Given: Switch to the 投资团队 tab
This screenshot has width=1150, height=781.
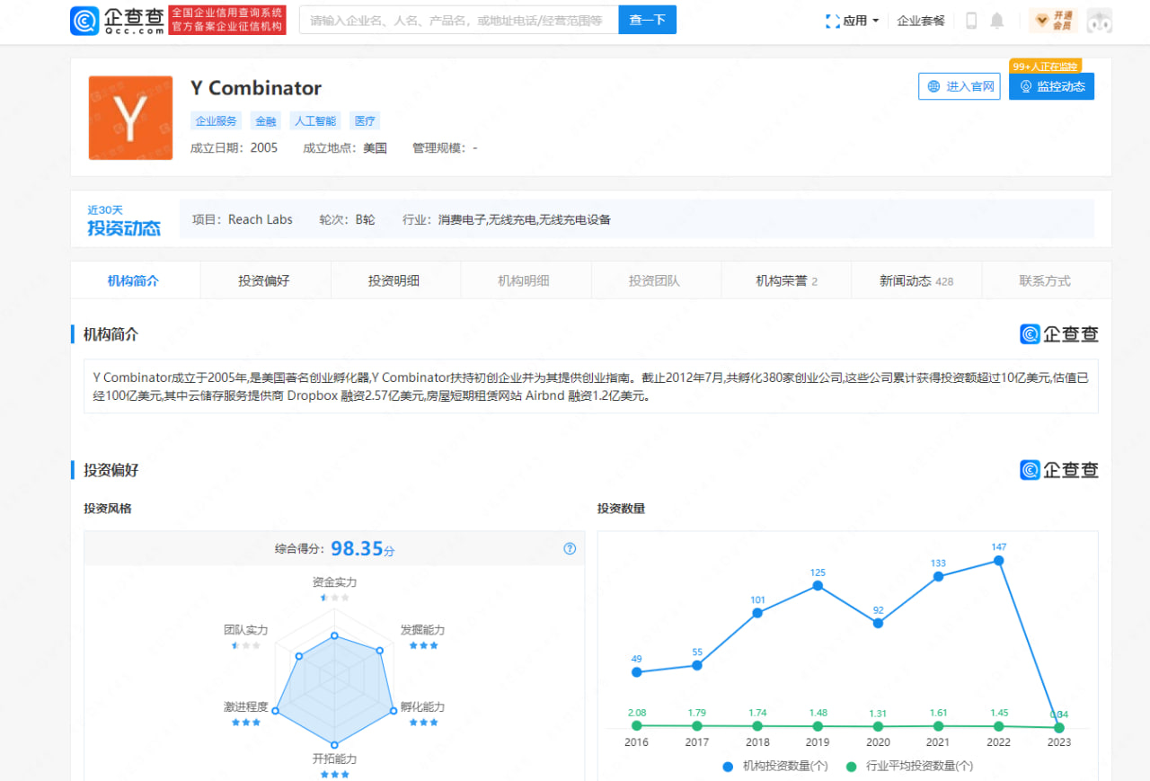Looking at the screenshot, I should coord(655,280).
